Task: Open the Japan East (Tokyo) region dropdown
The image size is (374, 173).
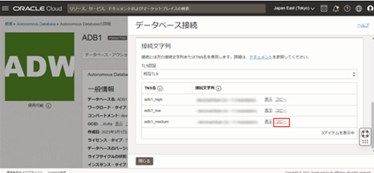Action: click(294, 8)
